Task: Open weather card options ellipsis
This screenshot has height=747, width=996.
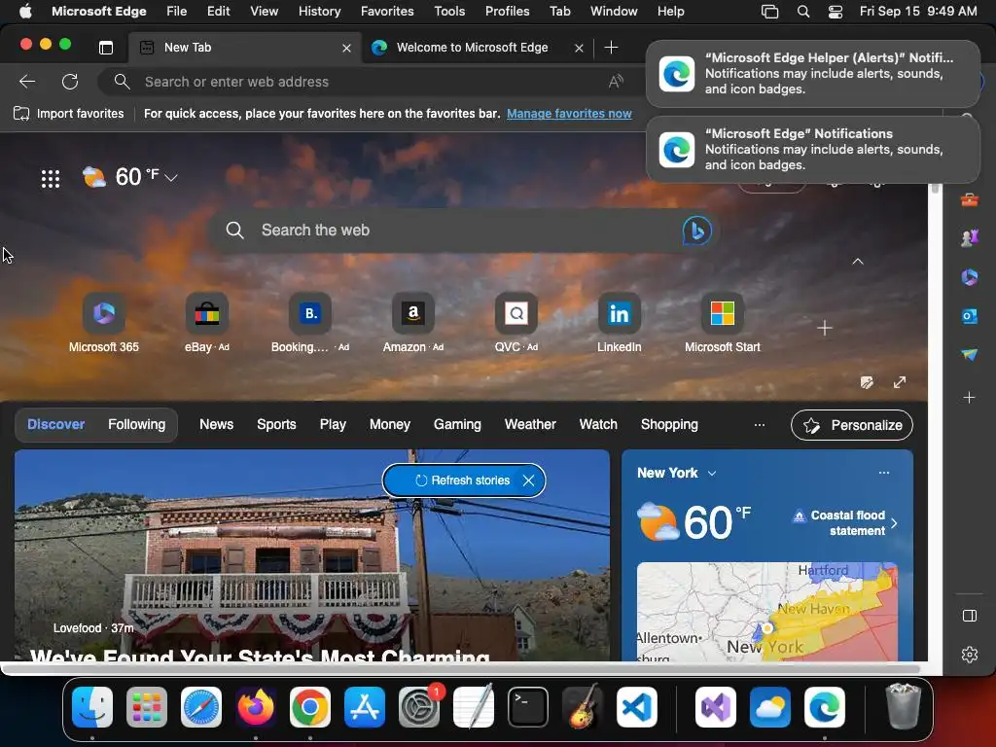Action: 883,473
